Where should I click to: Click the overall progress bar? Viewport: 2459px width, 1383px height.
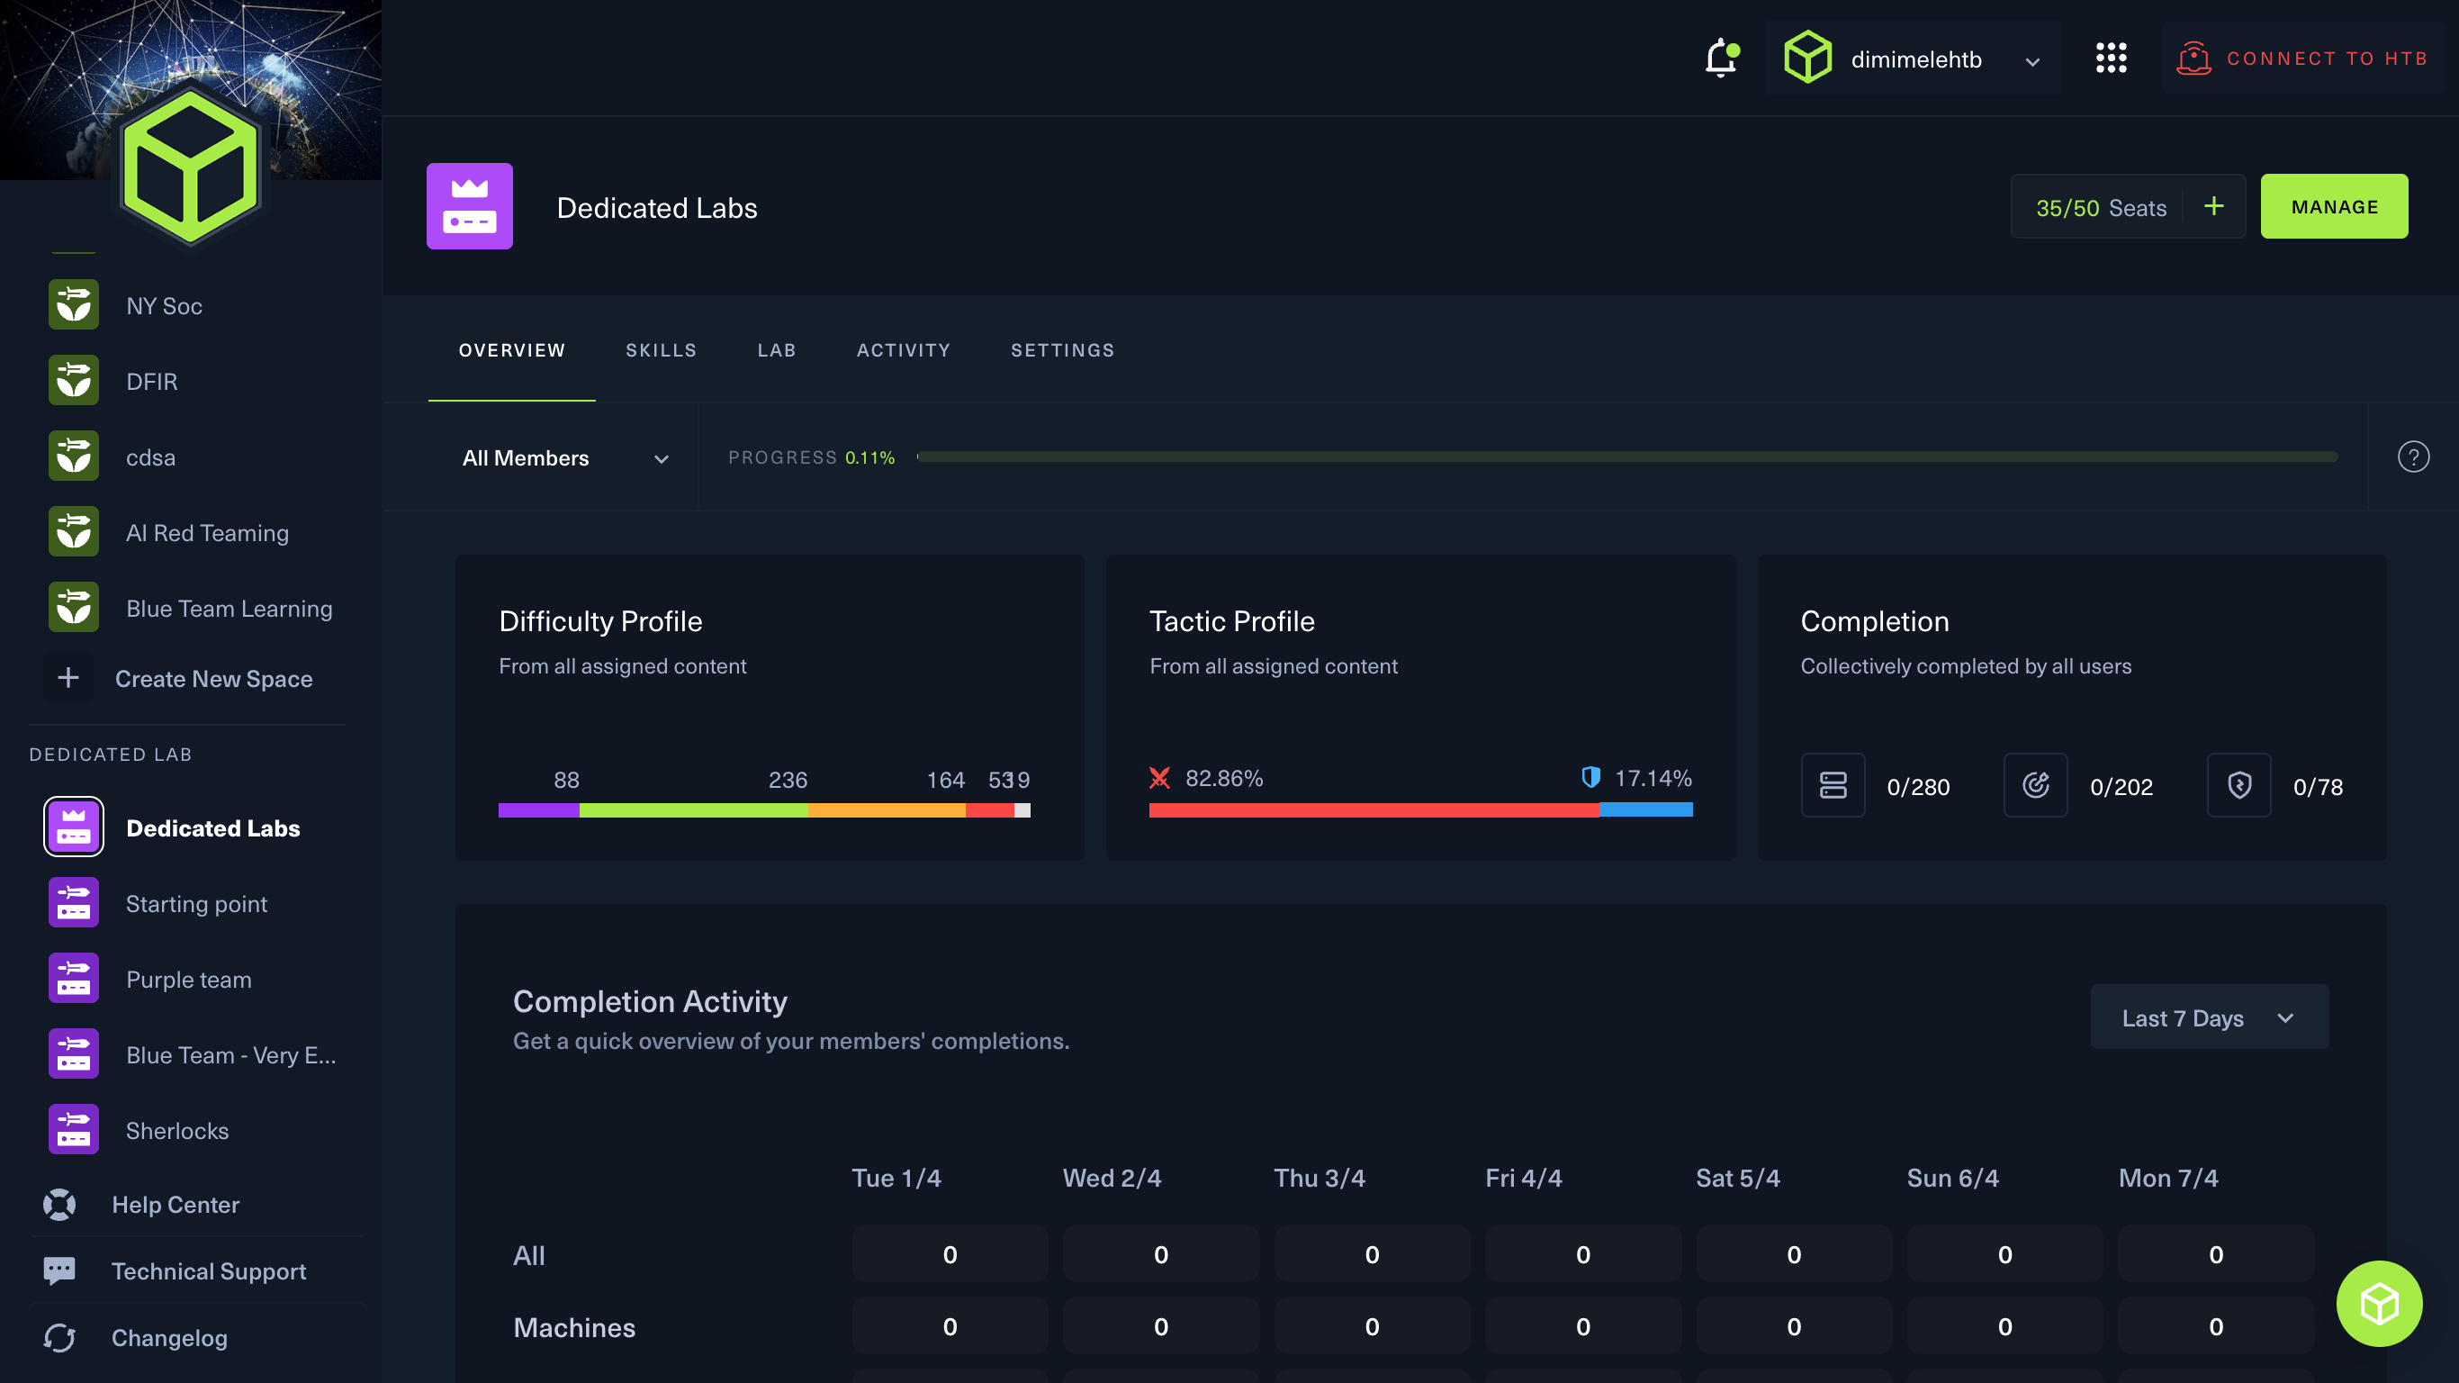[1626, 457]
